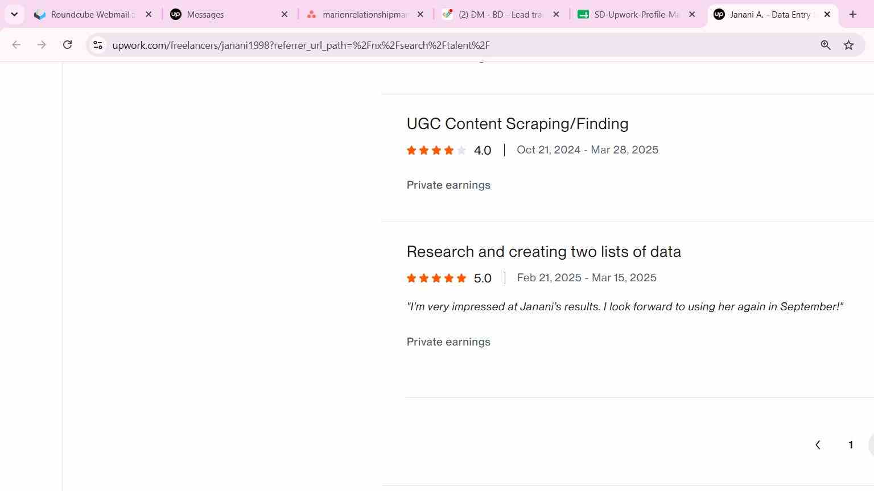Open Research and creating two lists job

pyautogui.click(x=543, y=252)
